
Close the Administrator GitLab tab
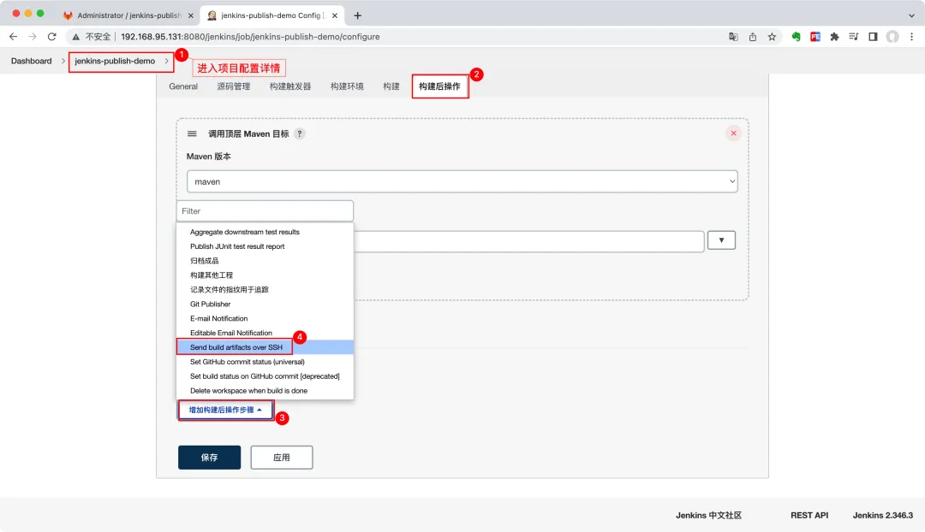(x=190, y=15)
